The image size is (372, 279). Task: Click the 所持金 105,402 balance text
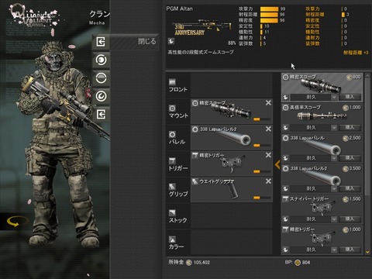[189, 262]
